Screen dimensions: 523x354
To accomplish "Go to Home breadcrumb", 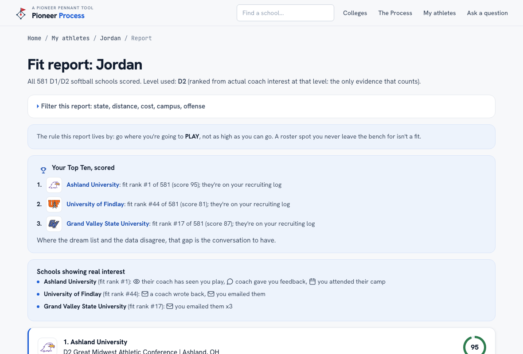I will click(x=35, y=38).
